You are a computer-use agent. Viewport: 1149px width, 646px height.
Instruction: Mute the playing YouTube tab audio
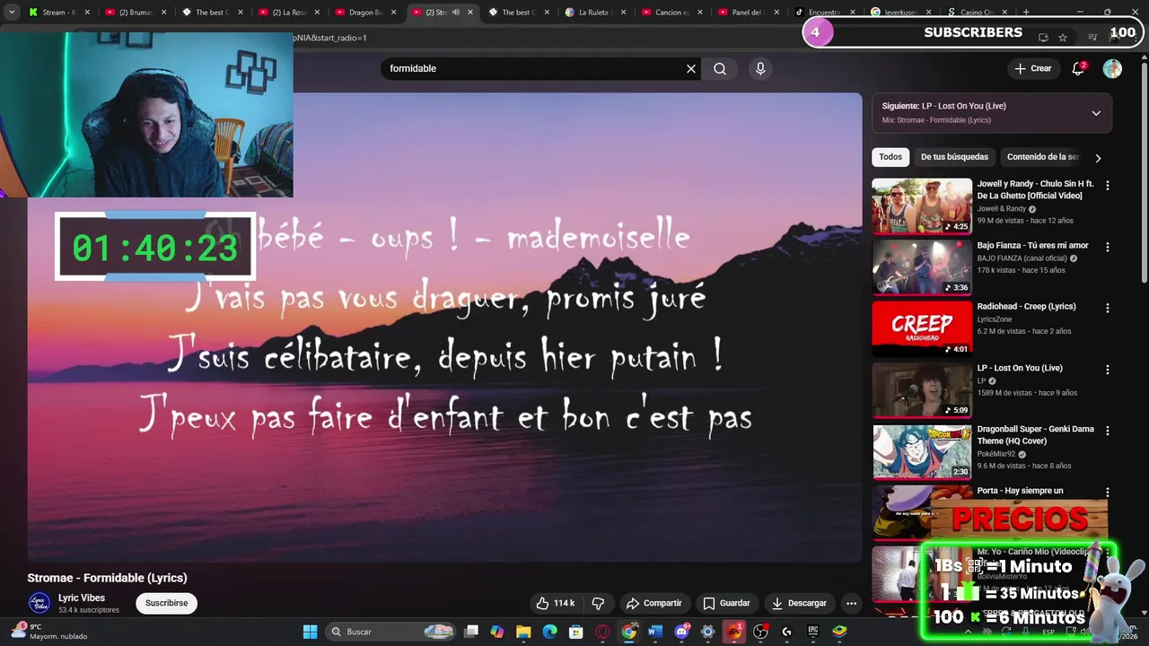click(456, 13)
